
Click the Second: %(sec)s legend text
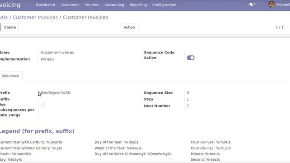point(205,159)
